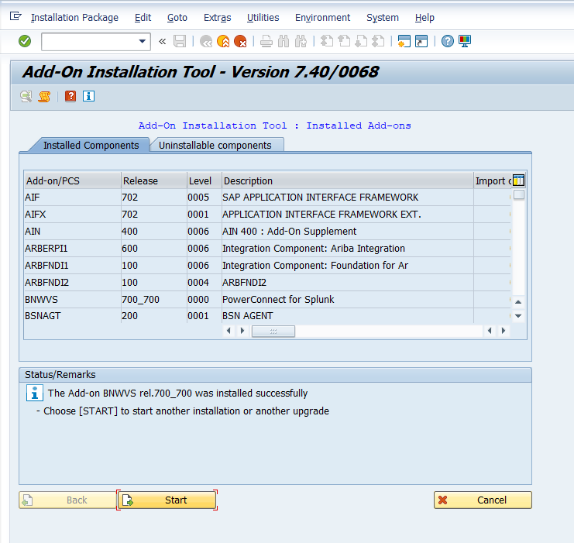Screen dimensions: 574x543
Task: Open Help with the question mark icon
Action: (447, 41)
